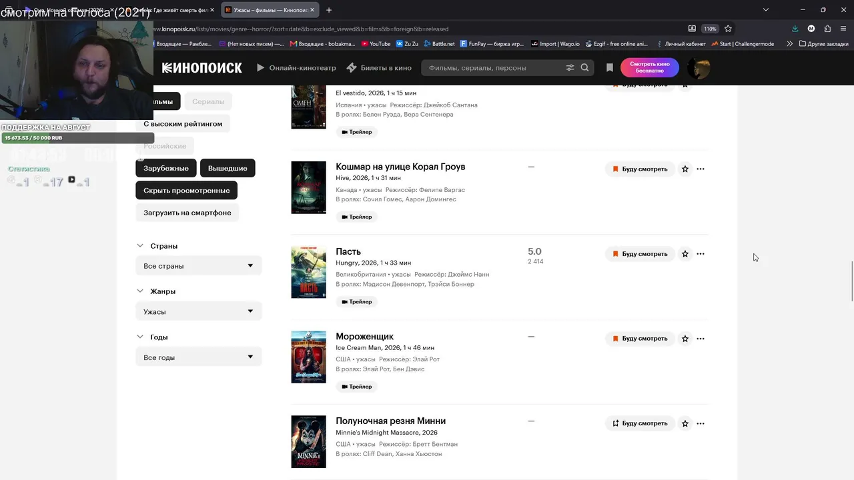Viewport: 854px width, 480px height.
Task: Rate Кошмар на улице Корал Гроув with the star
Action: tap(685, 169)
